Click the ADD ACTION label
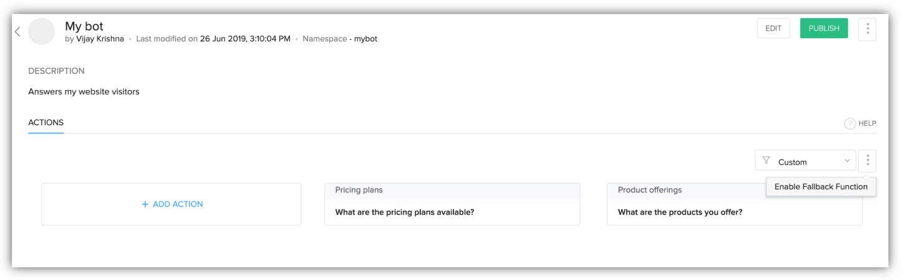Viewport: 903px width, 280px height. point(178,204)
